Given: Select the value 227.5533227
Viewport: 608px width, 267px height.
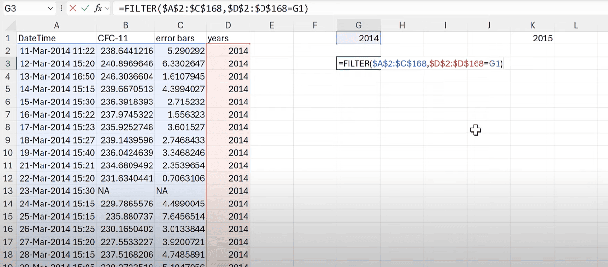Looking at the screenshot, I should coord(126,242).
